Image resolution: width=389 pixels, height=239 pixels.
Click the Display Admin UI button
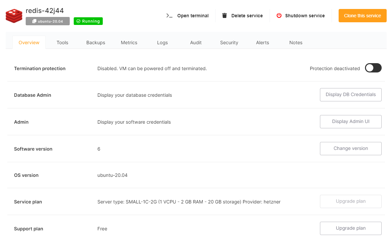point(351,122)
